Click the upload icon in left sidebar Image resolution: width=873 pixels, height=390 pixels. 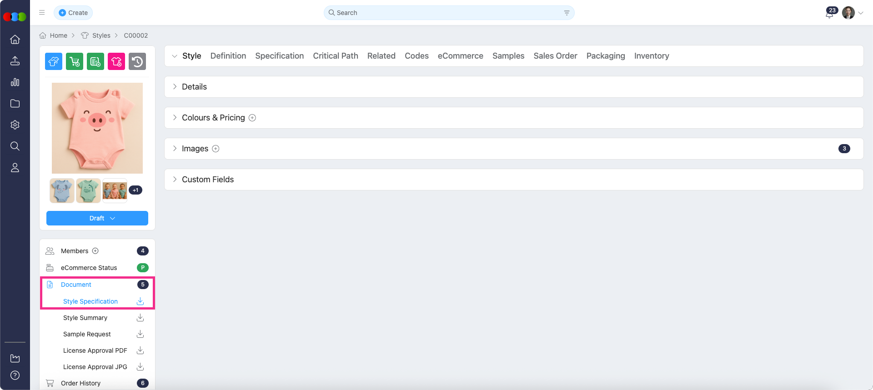[x=15, y=61]
